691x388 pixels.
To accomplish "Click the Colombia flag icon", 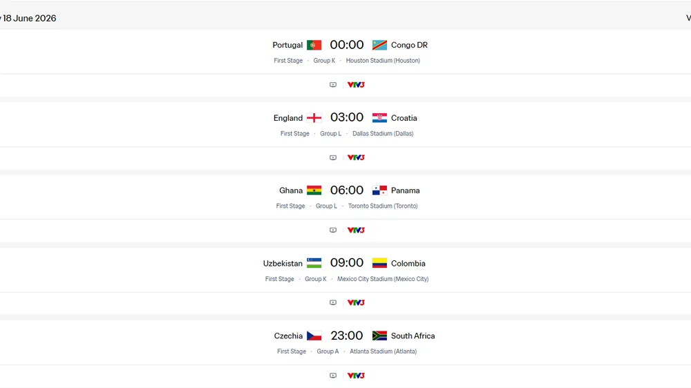I will coord(379,263).
